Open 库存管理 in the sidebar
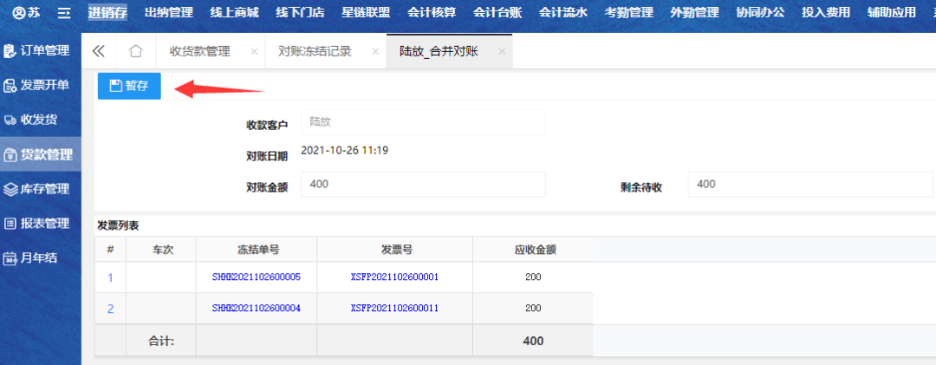 click(x=41, y=189)
